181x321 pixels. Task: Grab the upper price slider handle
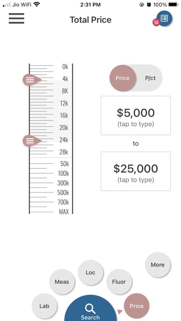pos(32,80)
